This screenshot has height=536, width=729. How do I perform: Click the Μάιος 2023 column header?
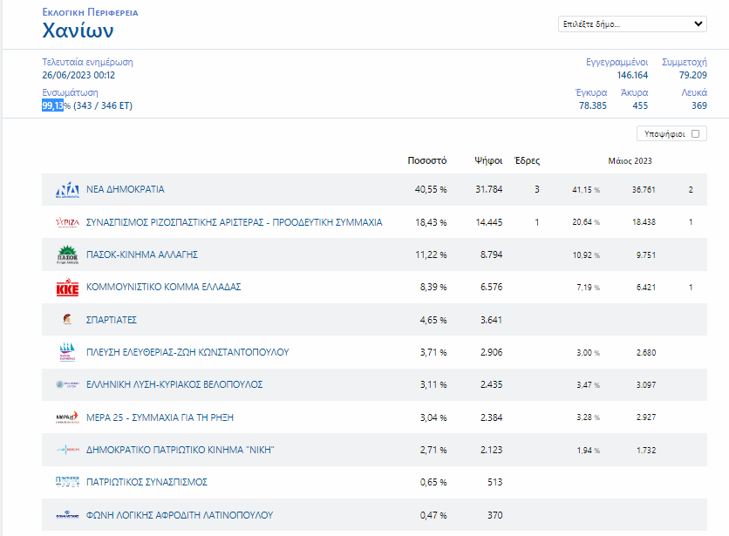tap(630, 161)
